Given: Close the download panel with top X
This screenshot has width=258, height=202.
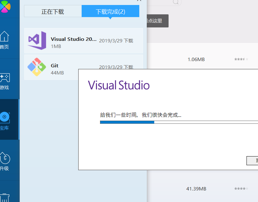Looking at the screenshot, I should [139, 1].
